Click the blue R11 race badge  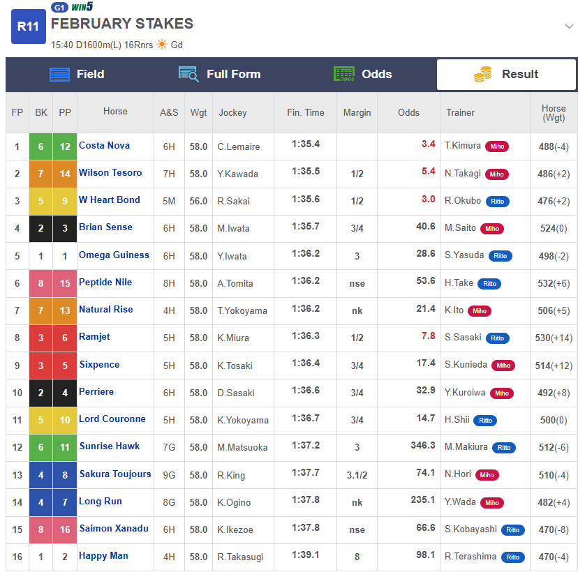tap(29, 27)
